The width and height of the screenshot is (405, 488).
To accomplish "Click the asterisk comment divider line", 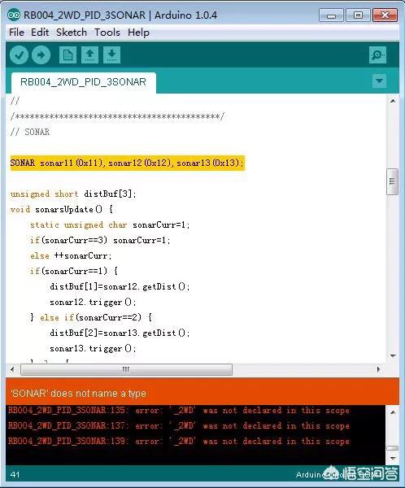I will click(x=117, y=116).
